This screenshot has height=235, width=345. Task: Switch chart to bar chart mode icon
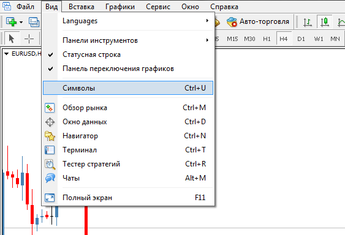coord(308,22)
